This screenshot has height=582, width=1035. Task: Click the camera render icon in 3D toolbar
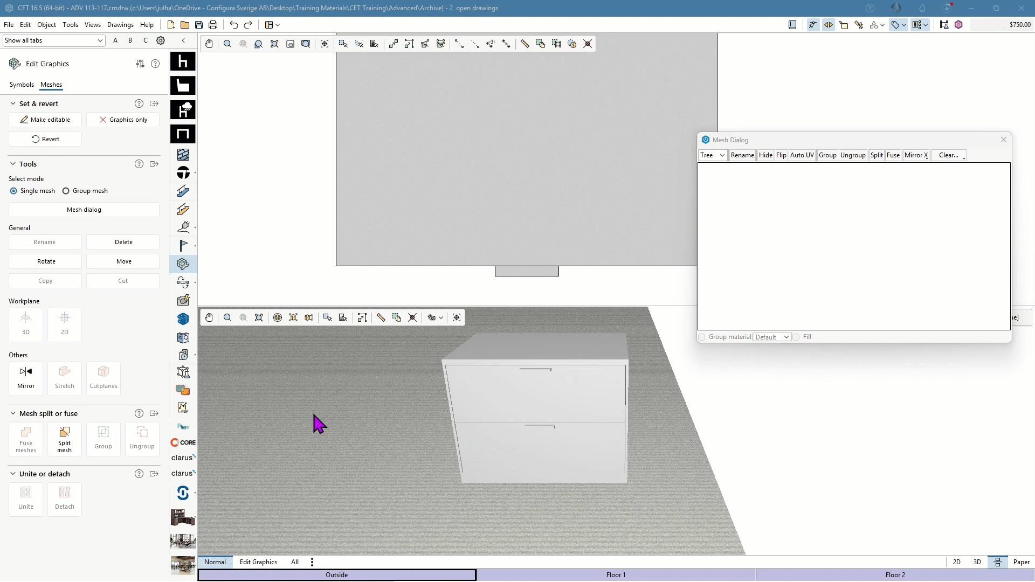coord(431,317)
